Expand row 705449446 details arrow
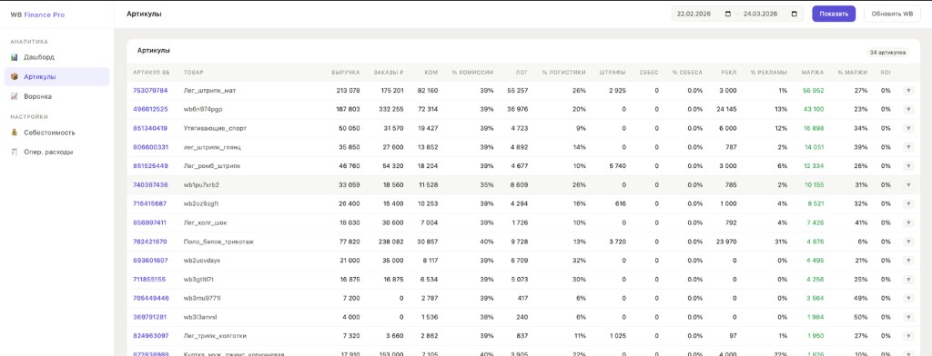This screenshot has width=932, height=356. click(908, 298)
